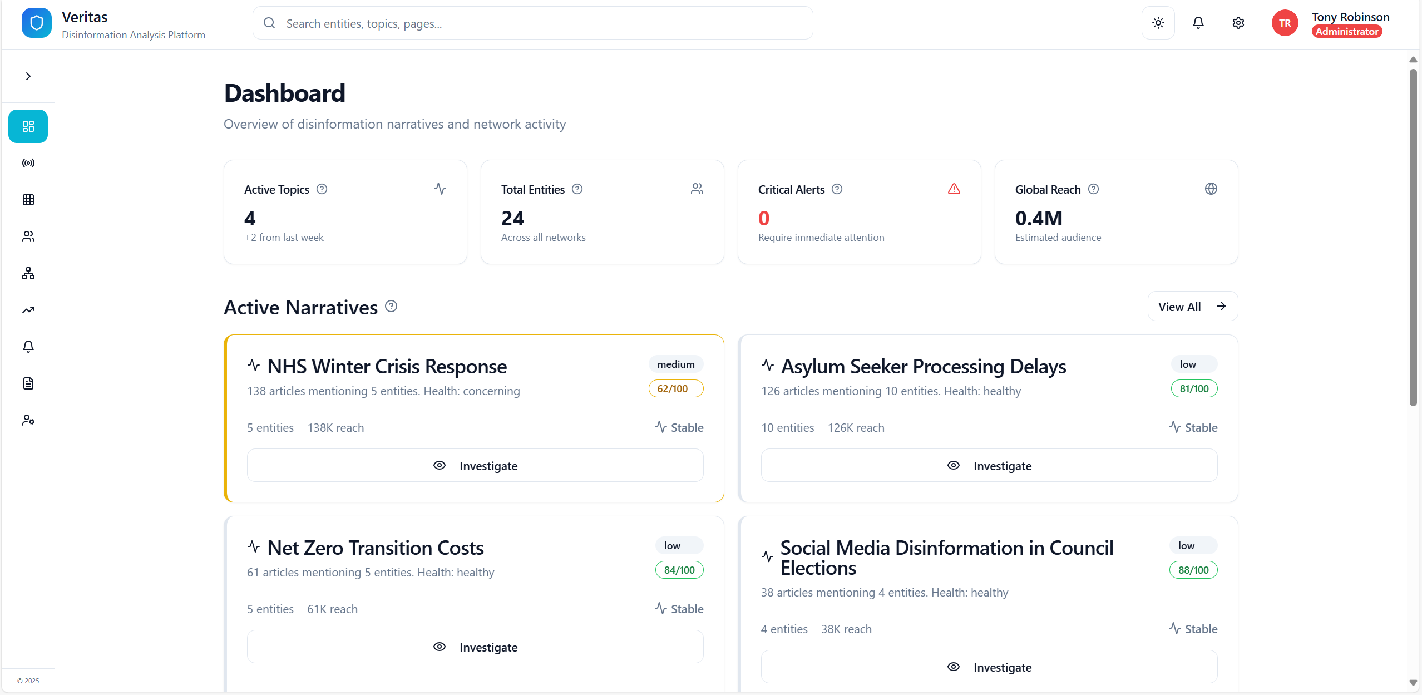
Task: Investigate the Asylum Seeker Processing Delays narrative
Action: [989, 465]
